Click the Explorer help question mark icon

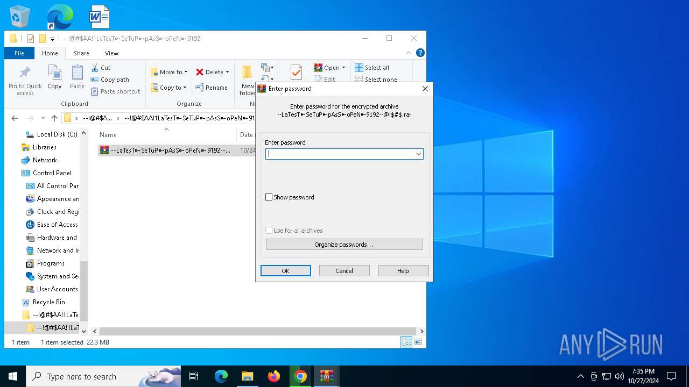coord(420,53)
